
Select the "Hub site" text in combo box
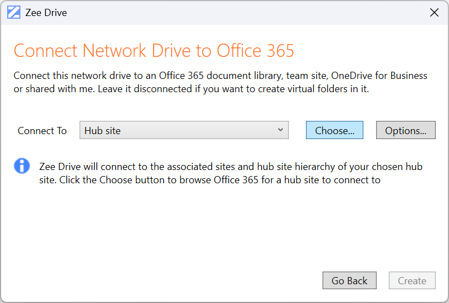coord(103,131)
